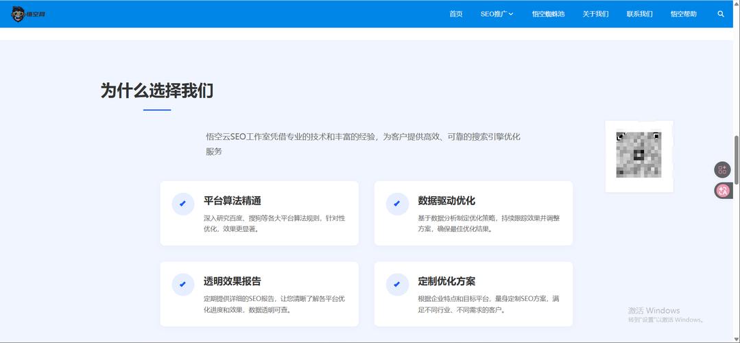Image resolution: width=740 pixels, height=343 pixels.
Task: Click the checkmark icon beside 数据驱动优化
Action: [397, 204]
